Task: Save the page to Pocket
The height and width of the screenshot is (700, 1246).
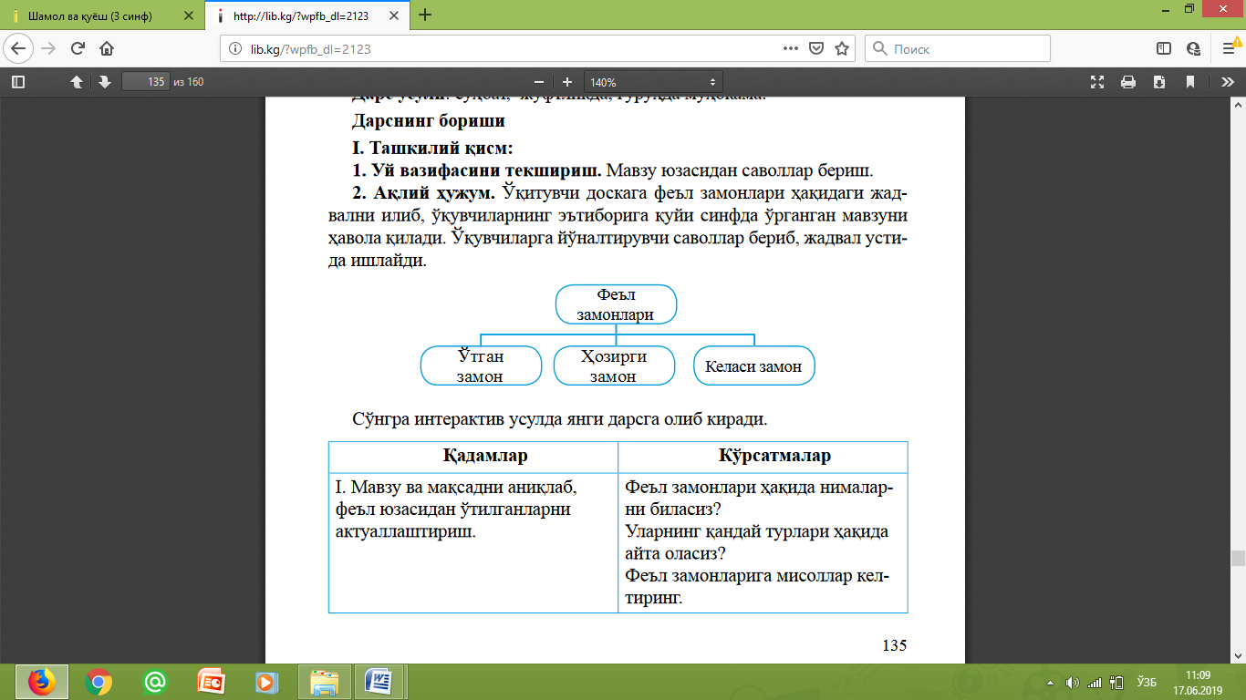Action: pos(817,49)
